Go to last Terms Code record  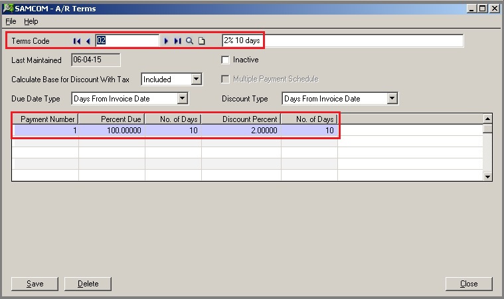(177, 41)
